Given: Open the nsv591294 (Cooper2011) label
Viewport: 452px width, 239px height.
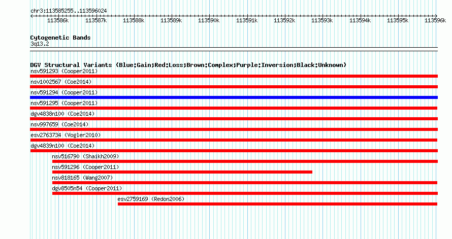Looking at the screenshot, I should pyautogui.click(x=64, y=92).
